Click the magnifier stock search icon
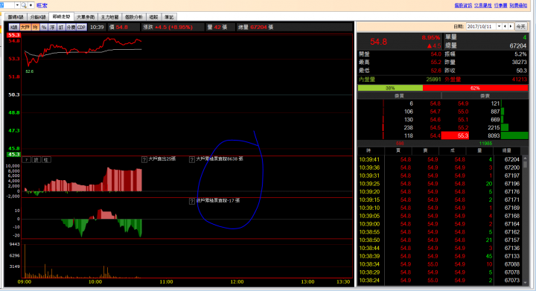 click(x=24, y=5)
